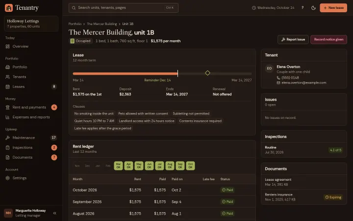353x221 pixels.
Task: Select the Mar OK ledger tile
Action: [119, 166]
